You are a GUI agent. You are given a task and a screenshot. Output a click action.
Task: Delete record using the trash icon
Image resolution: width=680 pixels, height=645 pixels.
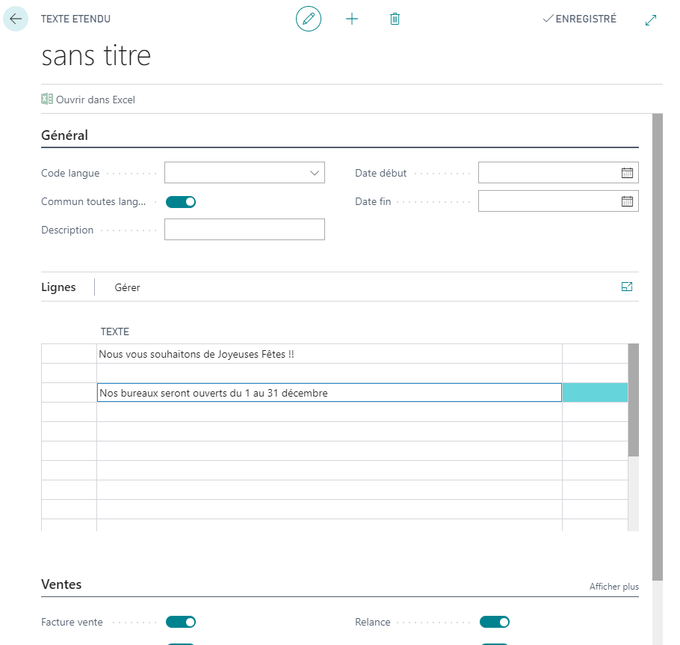coord(395,19)
